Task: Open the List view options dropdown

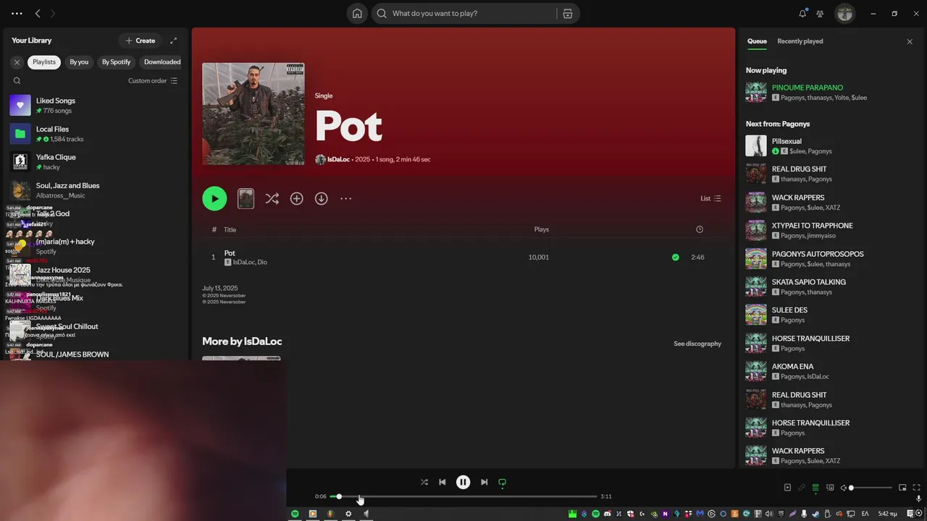Action: click(x=710, y=198)
